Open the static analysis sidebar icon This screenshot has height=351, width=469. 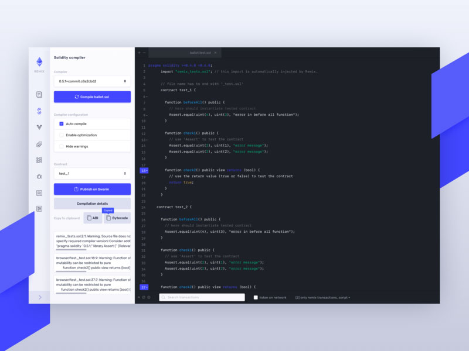tap(39, 143)
